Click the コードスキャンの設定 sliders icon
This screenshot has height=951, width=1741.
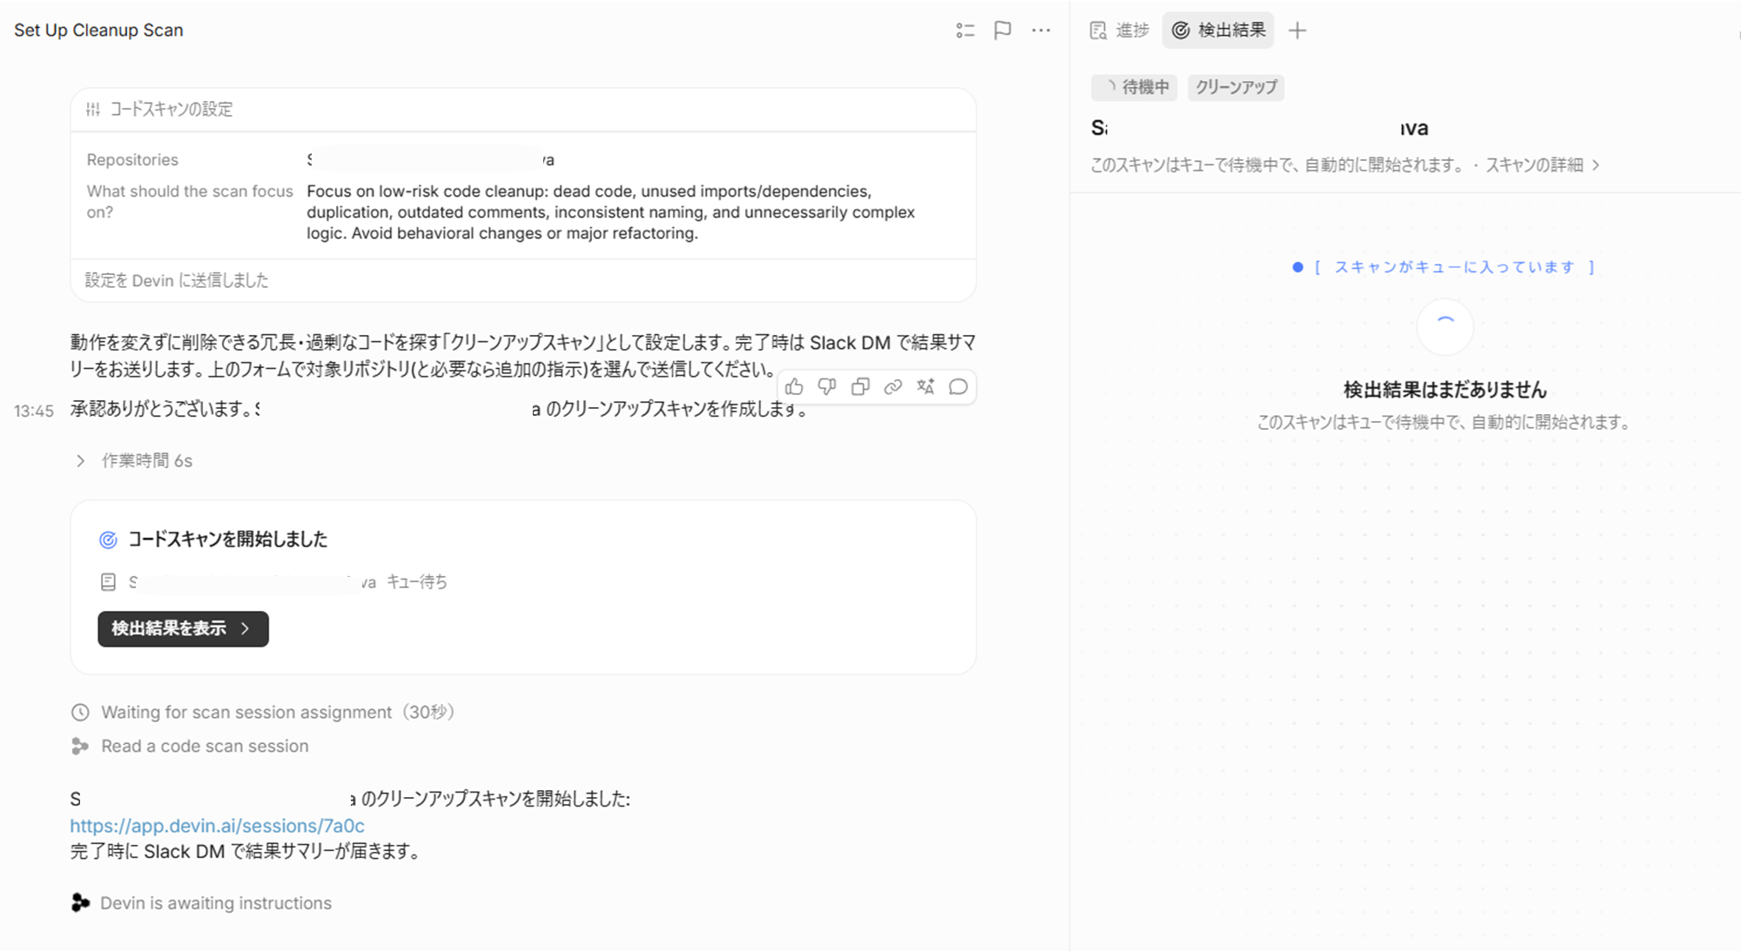coord(93,110)
